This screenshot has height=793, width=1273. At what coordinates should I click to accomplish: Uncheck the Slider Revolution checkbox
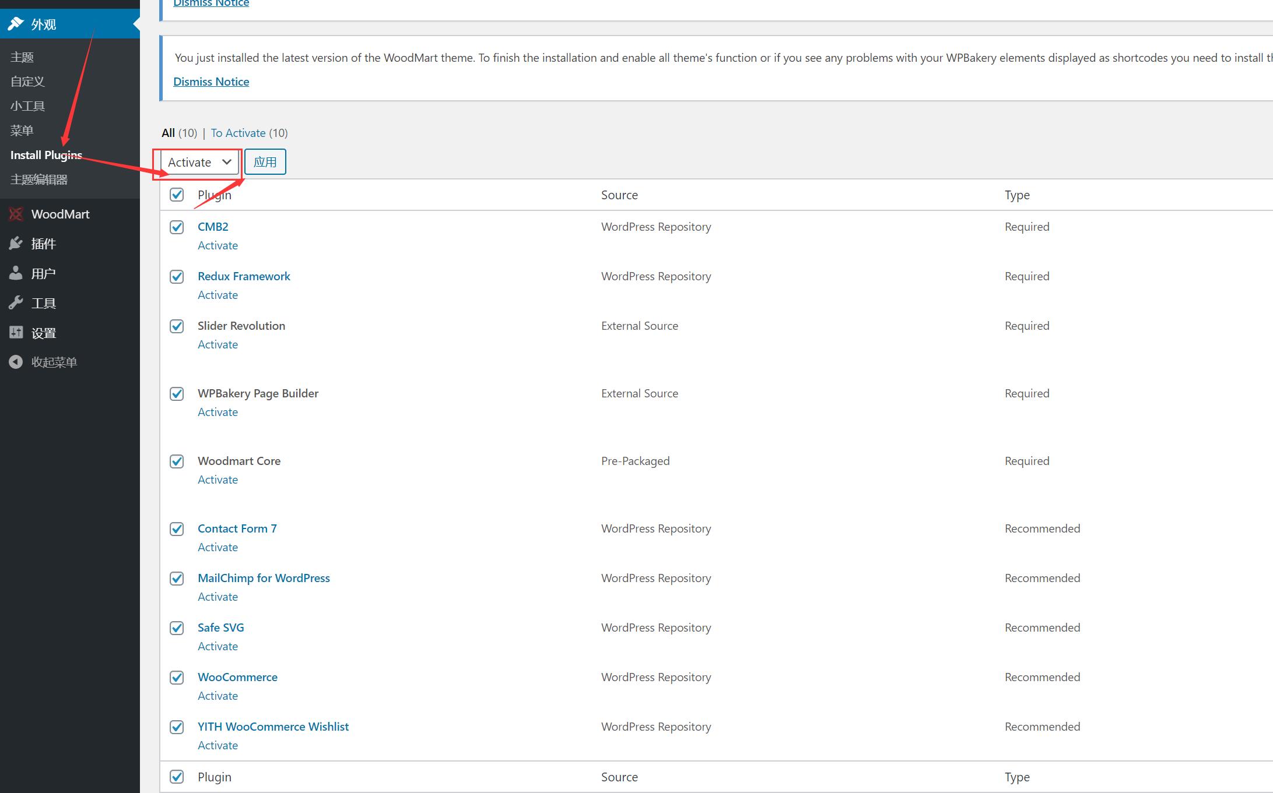click(177, 326)
